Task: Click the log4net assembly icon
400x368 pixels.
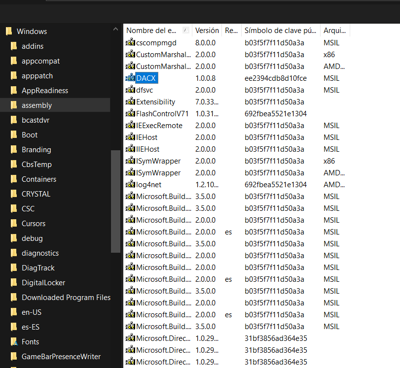Action: point(130,185)
